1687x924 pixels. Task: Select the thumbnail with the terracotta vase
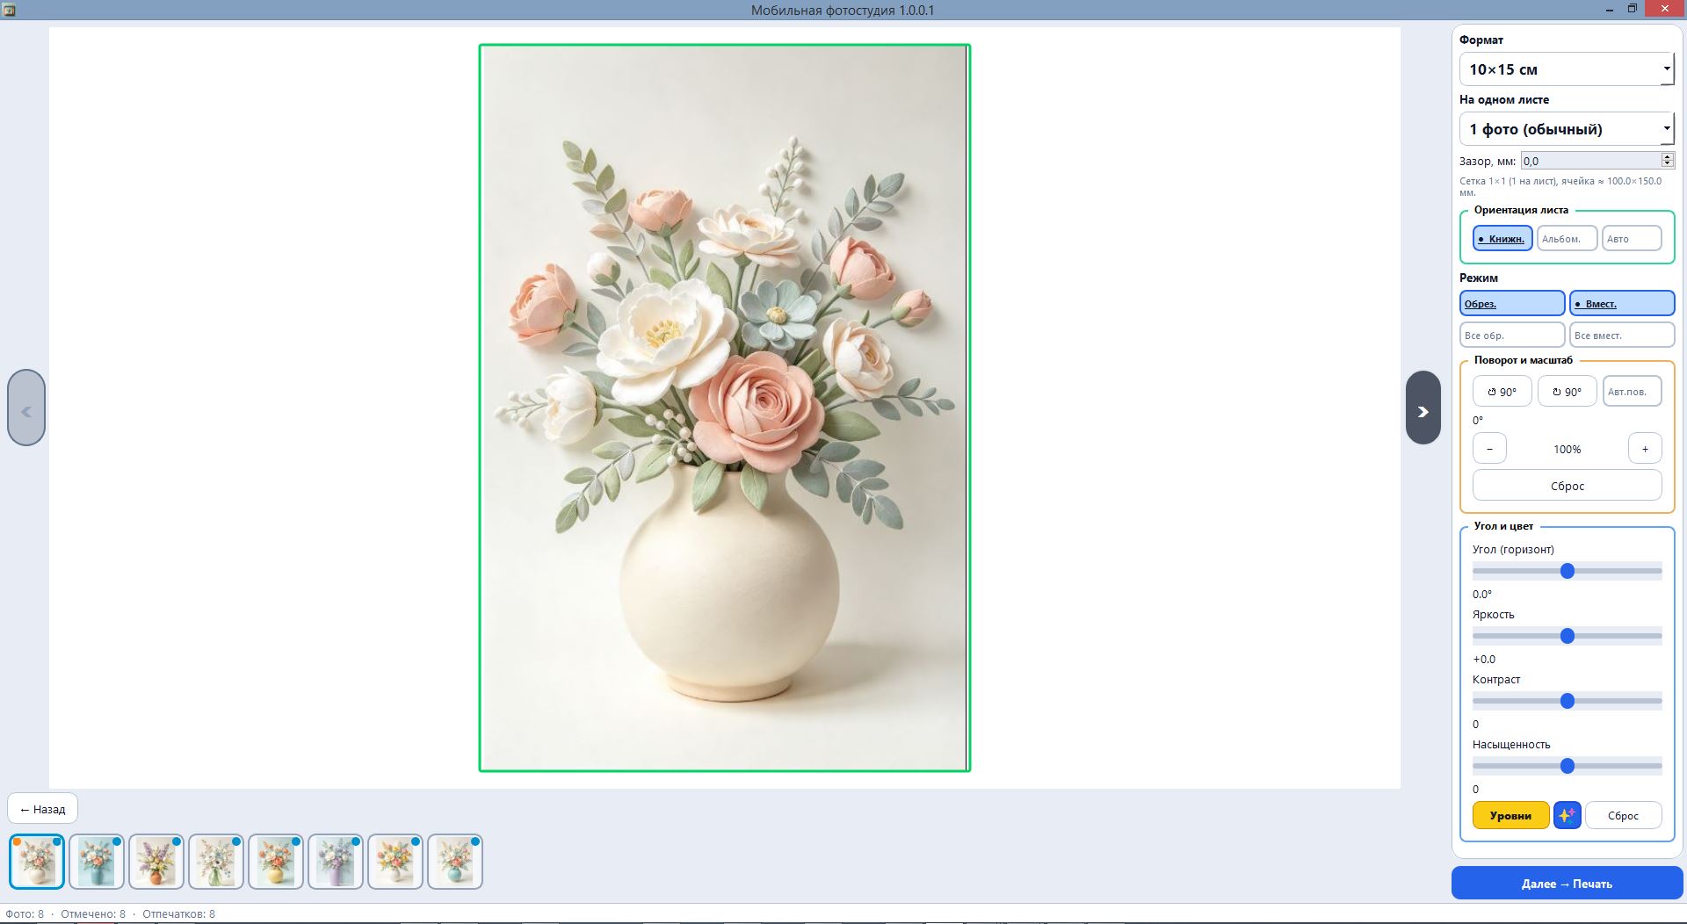tap(156, 862)
